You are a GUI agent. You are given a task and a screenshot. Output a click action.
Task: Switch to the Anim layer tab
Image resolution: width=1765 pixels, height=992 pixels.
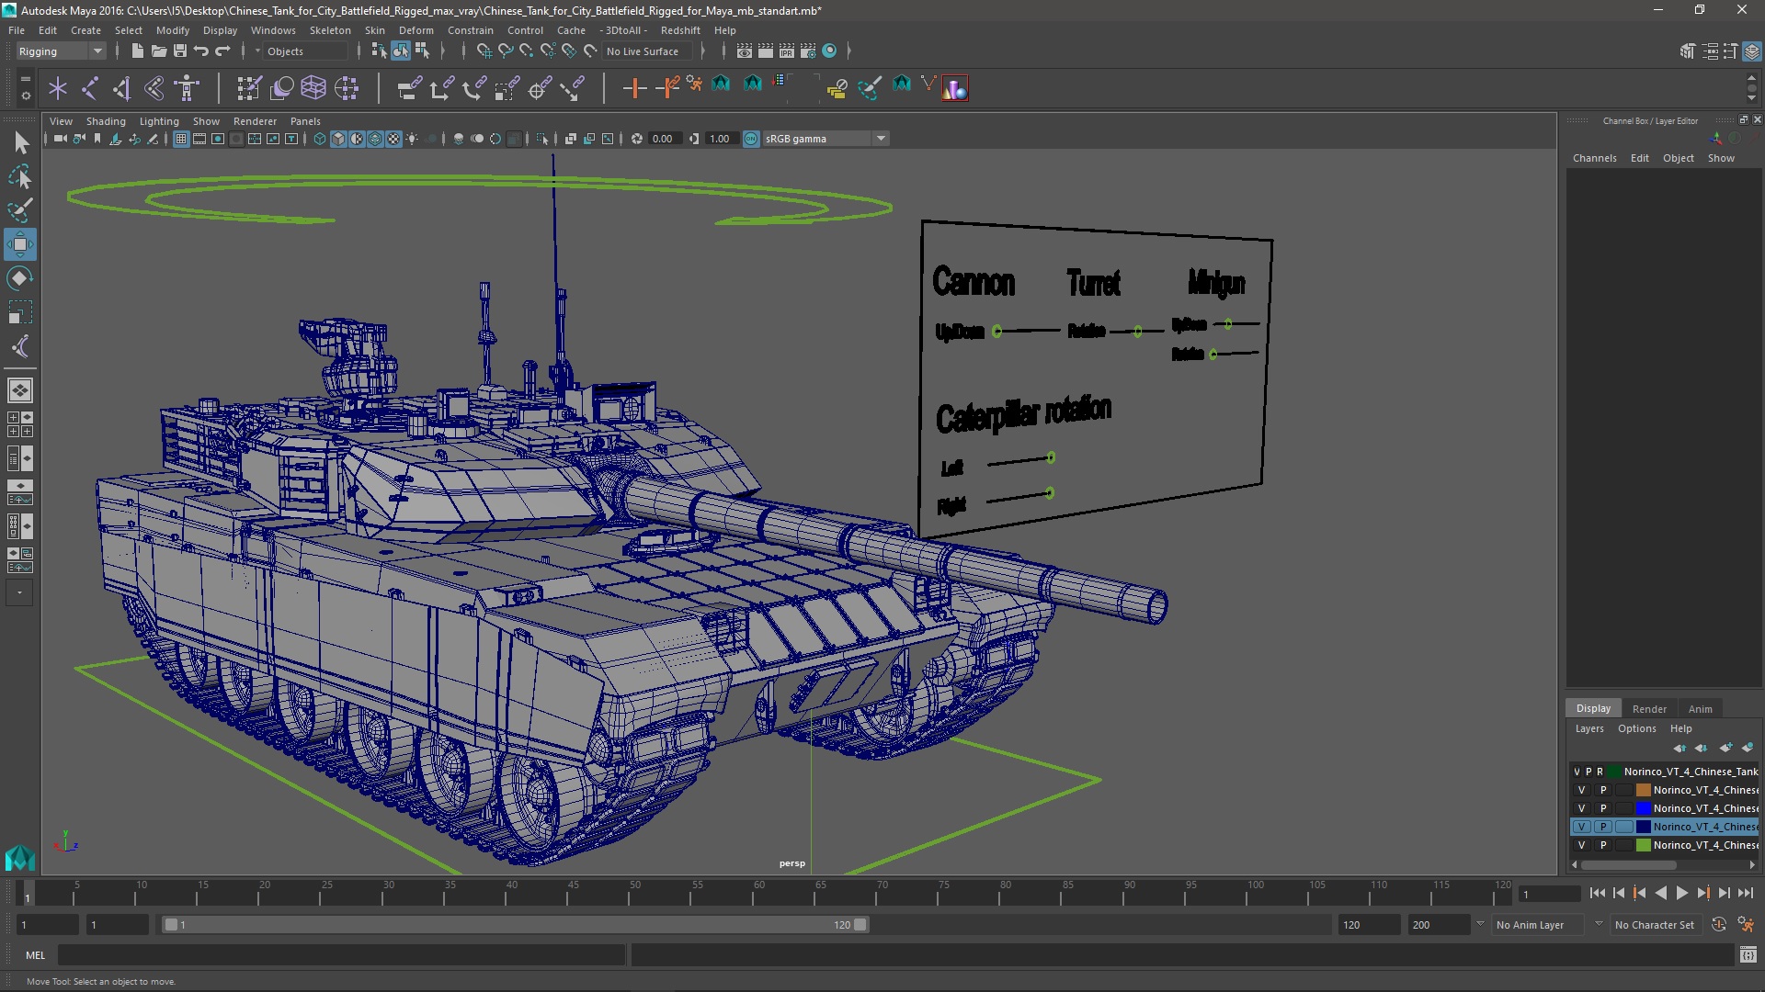[x=1700, y=709]
